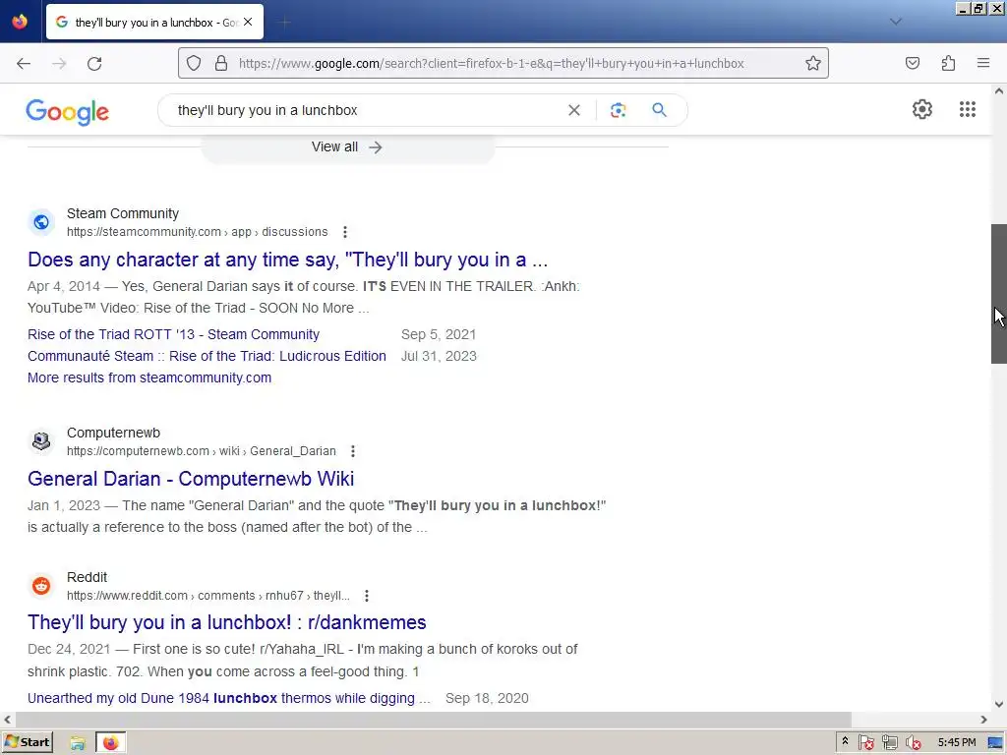Open the "Does any character at any time say" result
The width and height of the screenshot is (1007, 755).
click(x=288, y=260)
